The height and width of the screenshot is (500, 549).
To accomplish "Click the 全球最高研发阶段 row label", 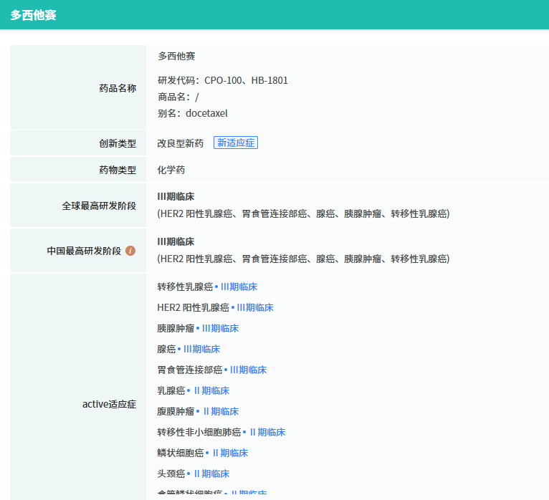I will coord(99,206).
